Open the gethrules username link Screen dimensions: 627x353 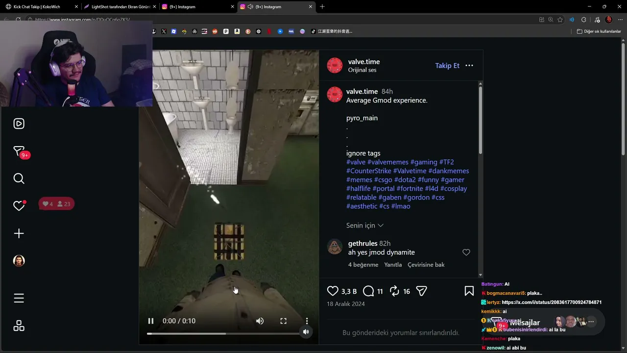tap(362, 243)
